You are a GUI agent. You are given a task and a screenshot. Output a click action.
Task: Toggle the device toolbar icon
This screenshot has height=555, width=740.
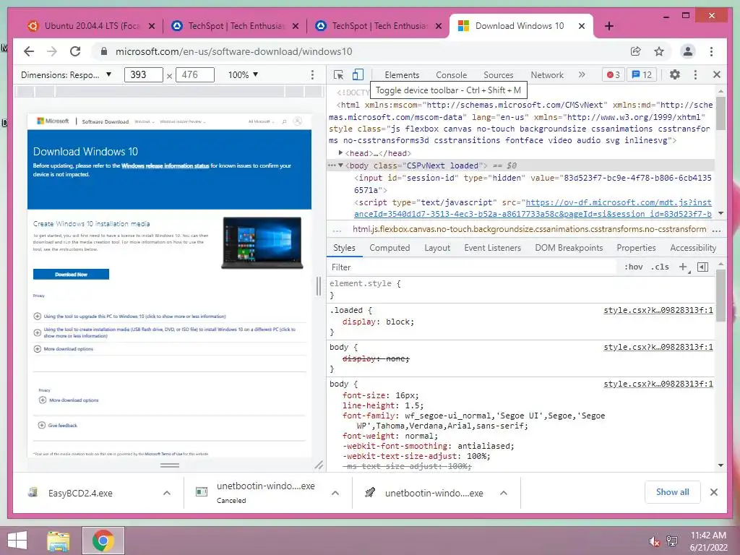pos(358,74)
